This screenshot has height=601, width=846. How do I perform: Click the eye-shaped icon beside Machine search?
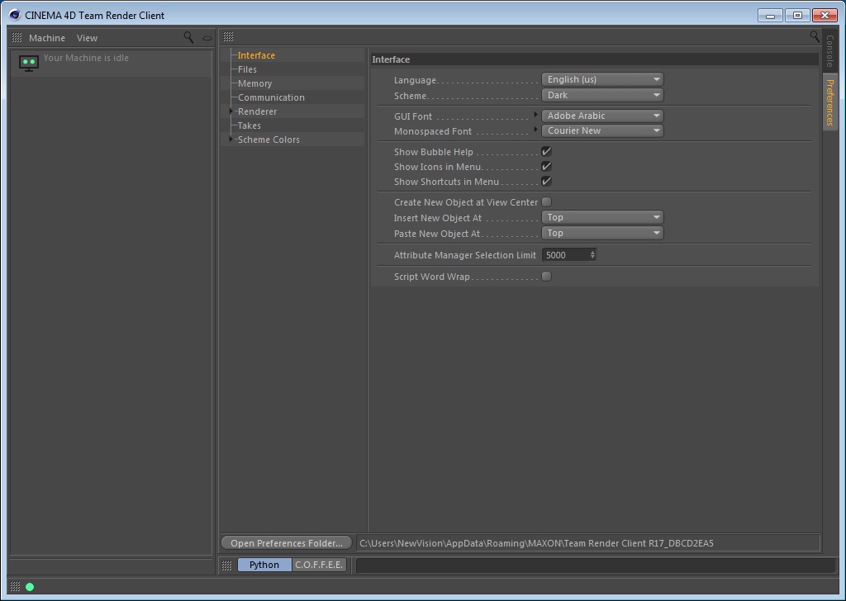click(207, 38)
